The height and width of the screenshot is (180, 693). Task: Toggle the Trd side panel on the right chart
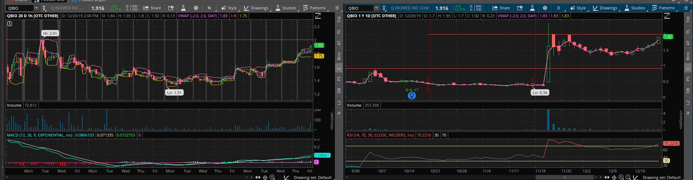pos(688,20)
